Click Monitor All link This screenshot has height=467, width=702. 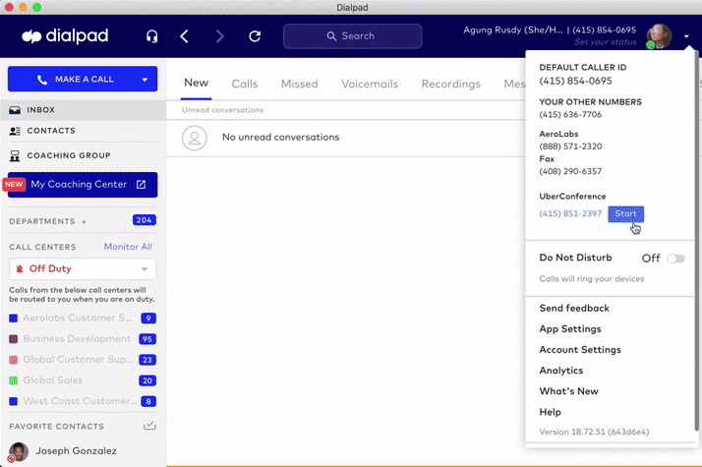[128, 247]
